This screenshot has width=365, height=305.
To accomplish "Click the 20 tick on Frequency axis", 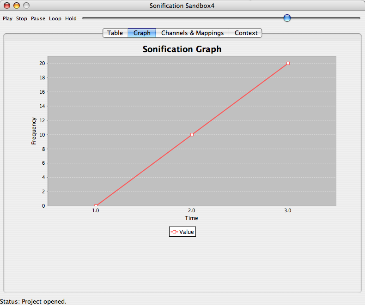I will click(42, 63).
